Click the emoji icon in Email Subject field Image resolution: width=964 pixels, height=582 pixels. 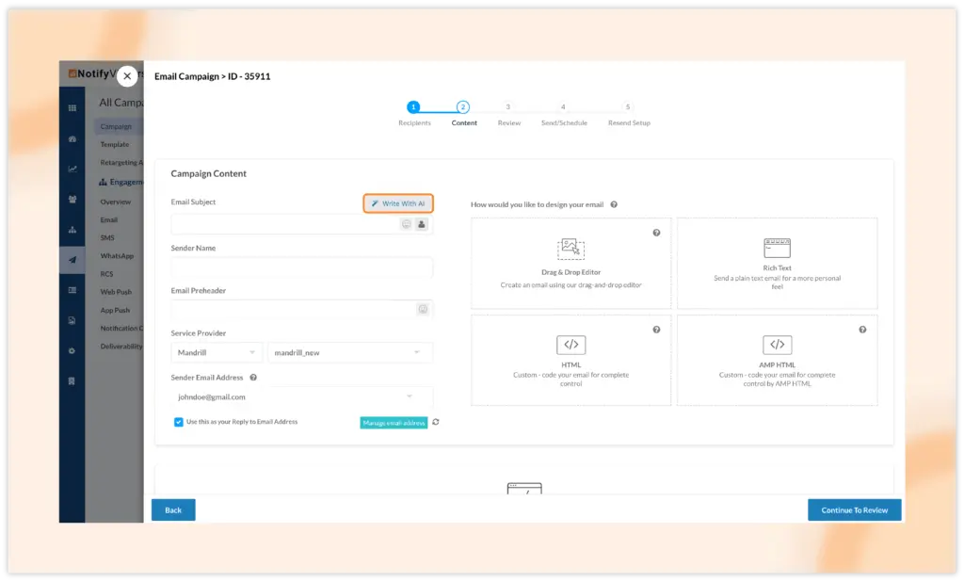(407, 224)
